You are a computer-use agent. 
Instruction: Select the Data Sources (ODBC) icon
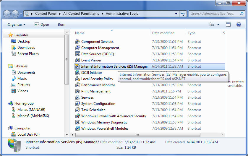tap(77, 54)
